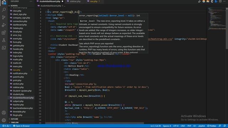Open connection.php file
Image resolution: width=228 pixels, height=128 pixels.
click(x=20, y=21)
